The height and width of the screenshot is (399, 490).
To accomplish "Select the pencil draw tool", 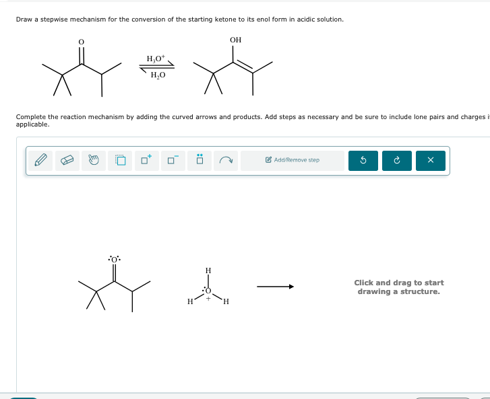I will [x=40, y=161].
